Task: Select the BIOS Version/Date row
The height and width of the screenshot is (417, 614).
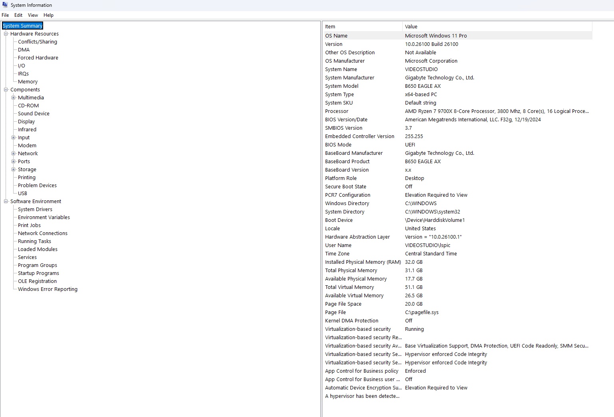Action: (457, 120)
